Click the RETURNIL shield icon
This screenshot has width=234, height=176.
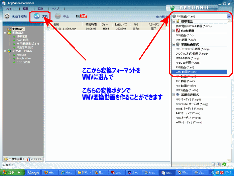pos(172,8)
